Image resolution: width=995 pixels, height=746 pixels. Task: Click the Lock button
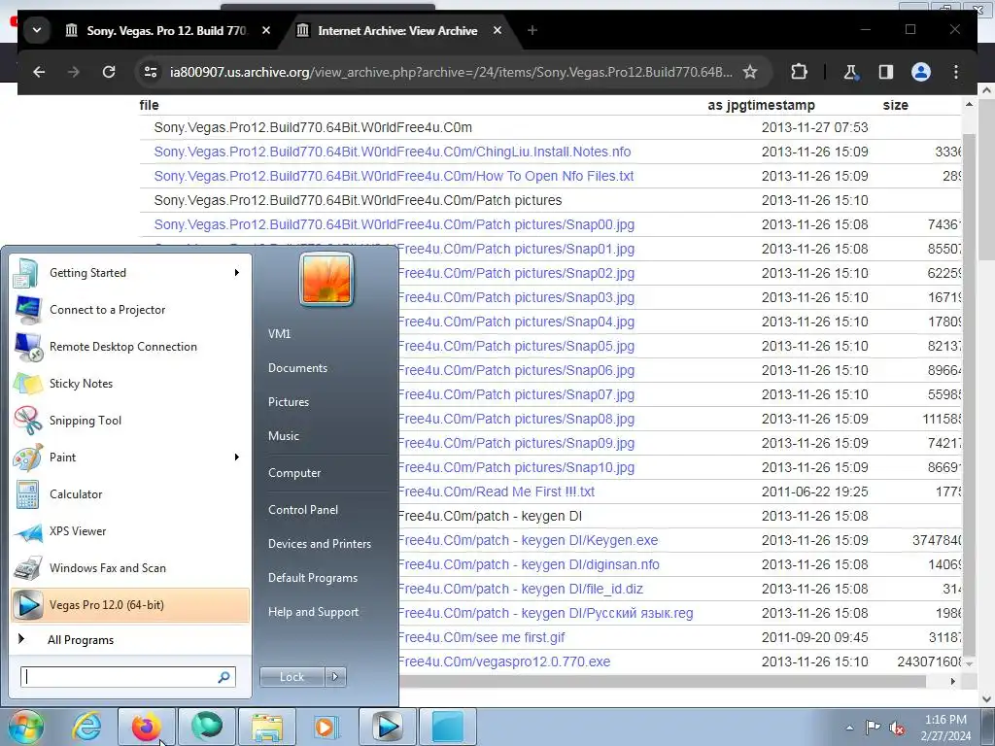(292, 677)
